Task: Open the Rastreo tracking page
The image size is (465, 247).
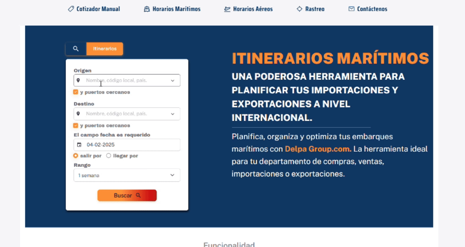Action: point(311,9)
